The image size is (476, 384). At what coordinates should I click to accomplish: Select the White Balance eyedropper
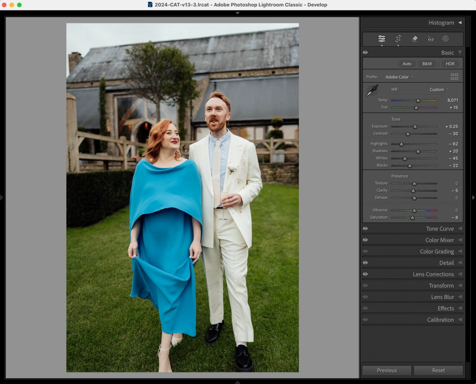(x=372, y=91)
